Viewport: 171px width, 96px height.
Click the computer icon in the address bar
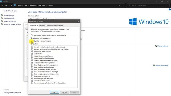pos(15,5)
